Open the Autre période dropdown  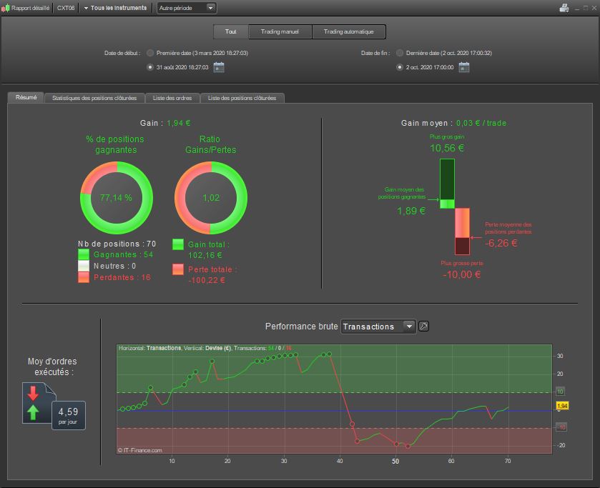[186, 8]
